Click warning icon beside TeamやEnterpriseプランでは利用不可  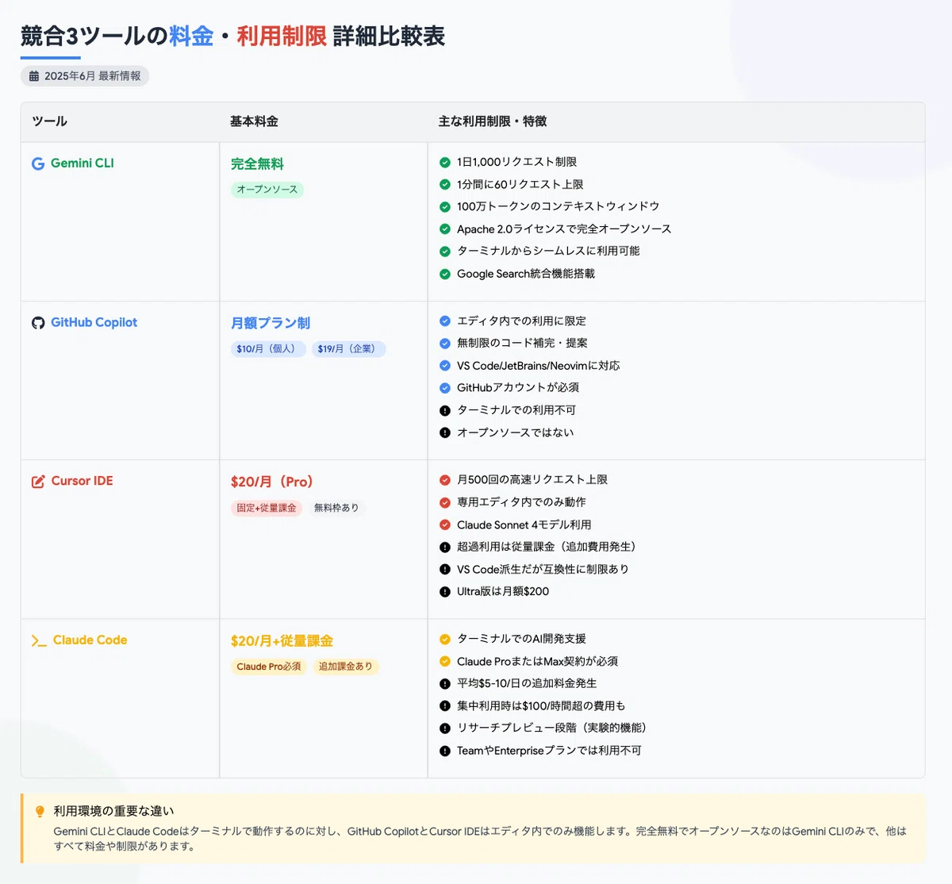click(445, 751)
